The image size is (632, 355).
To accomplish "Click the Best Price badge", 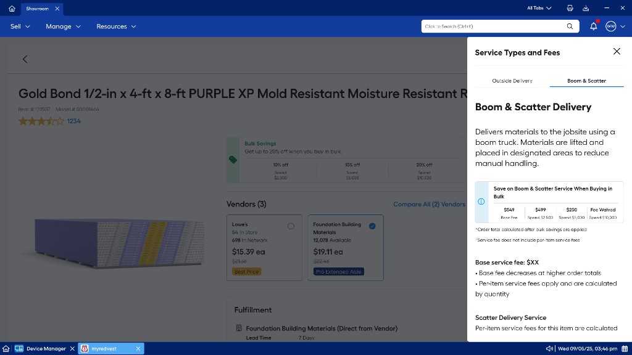I will (247, 272).
